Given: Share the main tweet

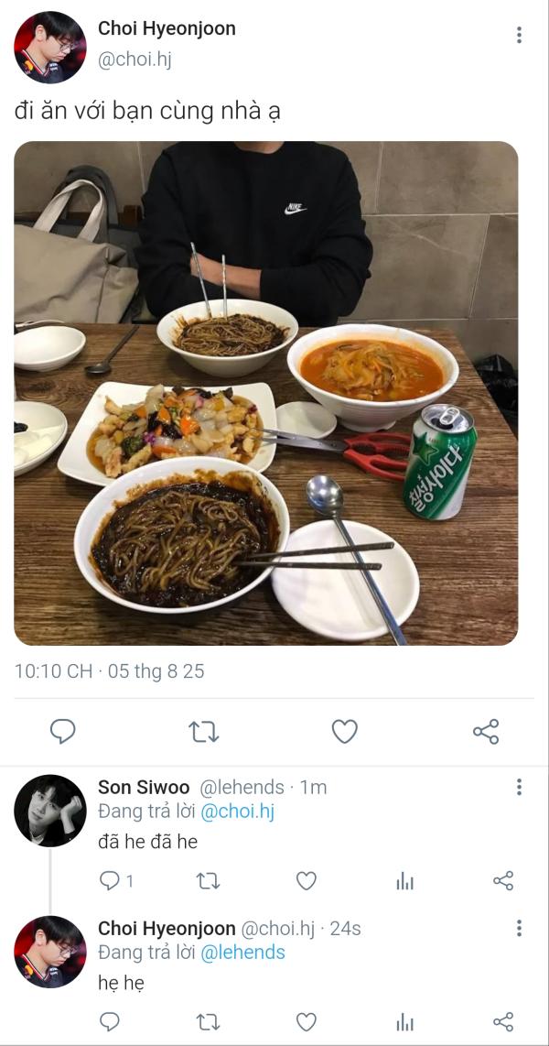Looking at the screenshot, I should (486, 732).
